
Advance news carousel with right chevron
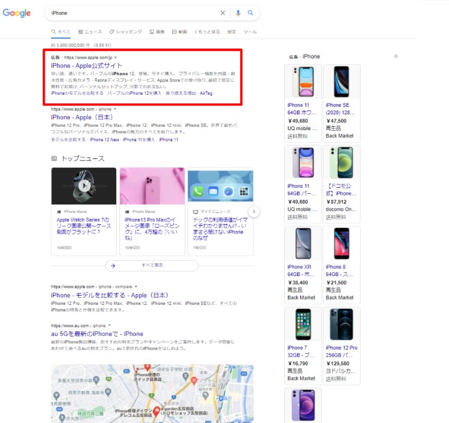pos(254,211)
